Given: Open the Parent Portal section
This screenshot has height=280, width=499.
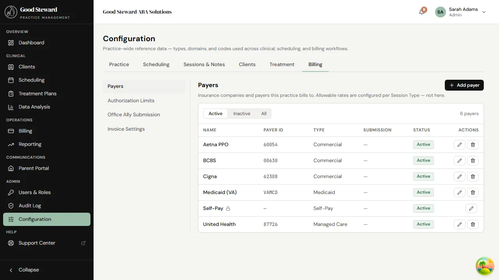Looking at the screenshot, I should pos(34,168).
